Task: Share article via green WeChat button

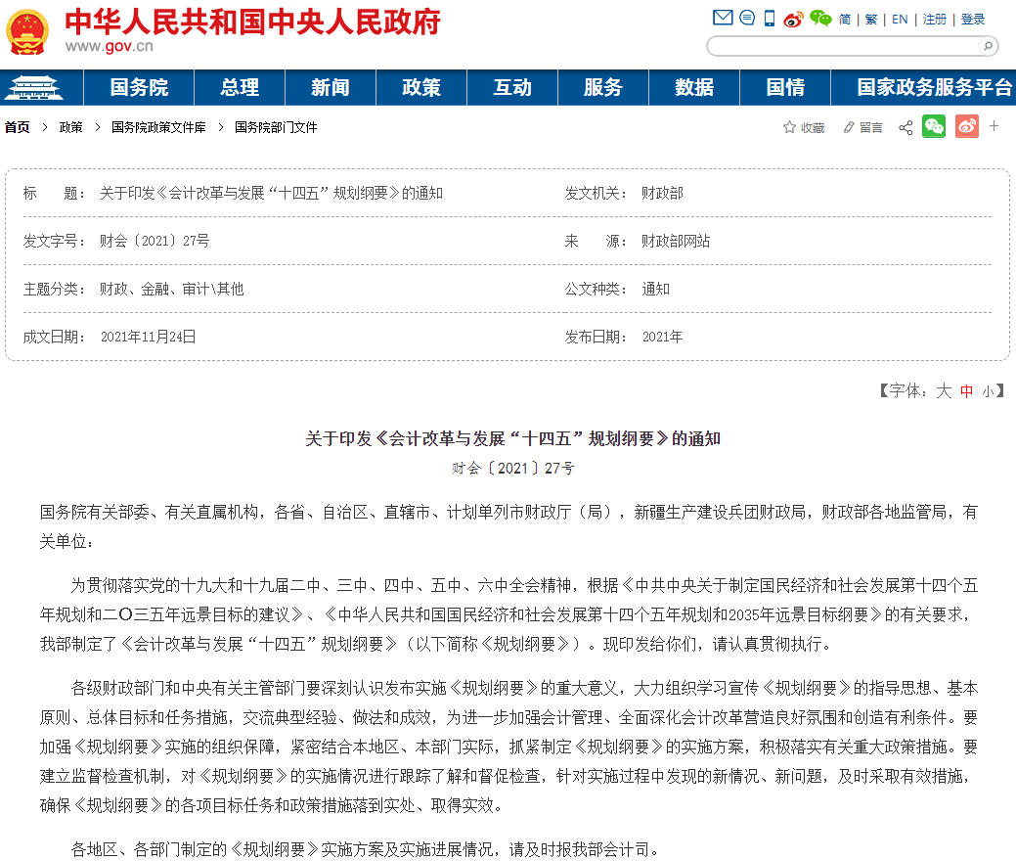Action: tap(934, 126)
